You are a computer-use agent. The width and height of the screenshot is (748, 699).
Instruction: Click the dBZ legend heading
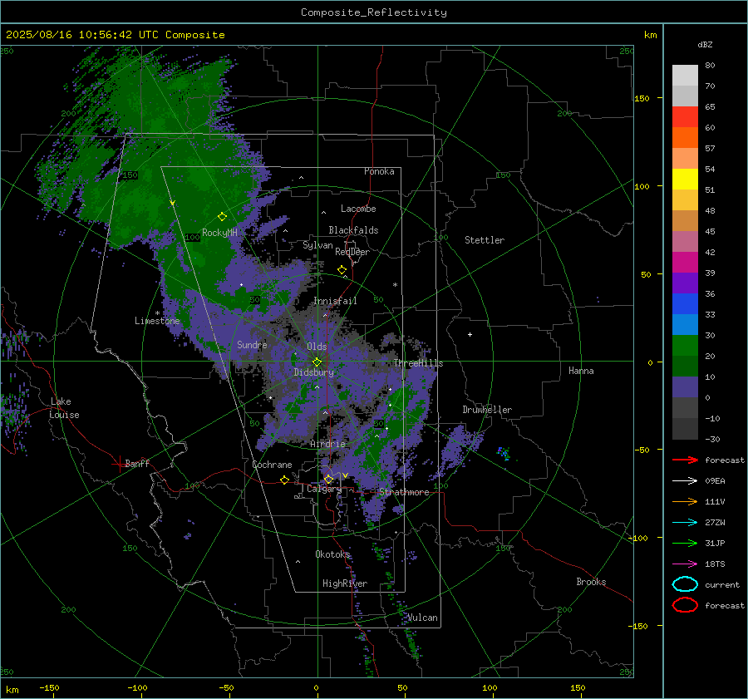705,44
